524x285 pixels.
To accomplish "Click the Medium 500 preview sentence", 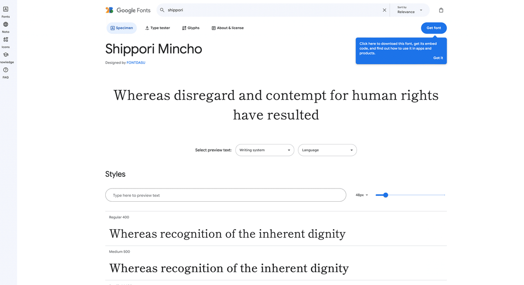I will (229, 268).
